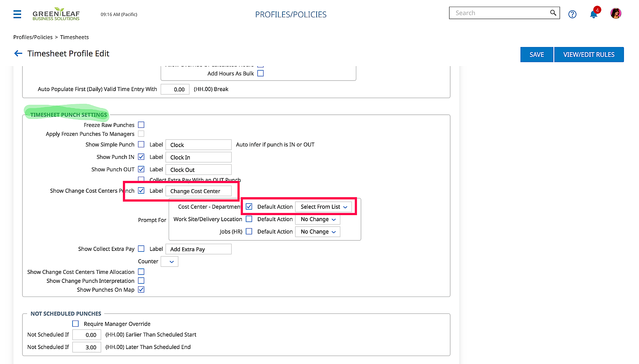This screenshot has height=364, width=639.
Task: Enable Freeze Raw Punches checkbox
Action: click(x=141, y=125)
